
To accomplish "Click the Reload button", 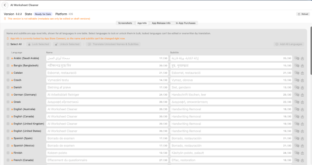I will [x=303, y=14].
